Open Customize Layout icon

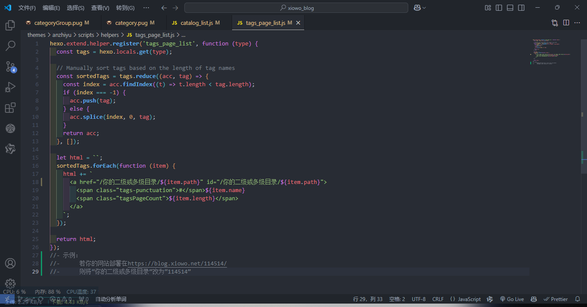[488, 8]
